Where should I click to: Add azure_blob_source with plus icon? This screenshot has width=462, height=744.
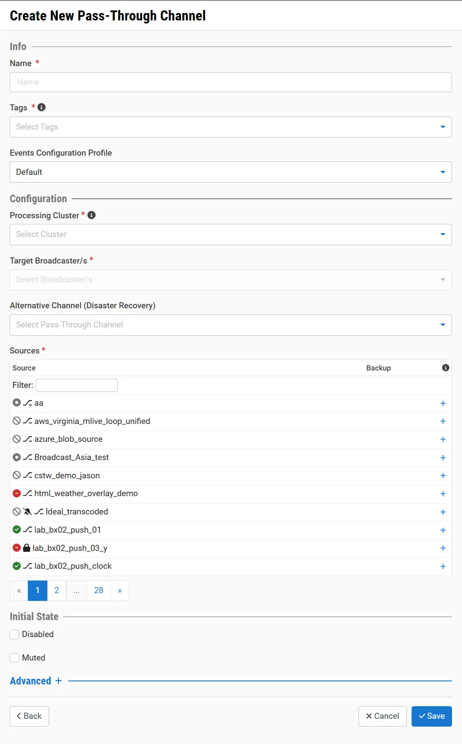(x=443, y=439)
